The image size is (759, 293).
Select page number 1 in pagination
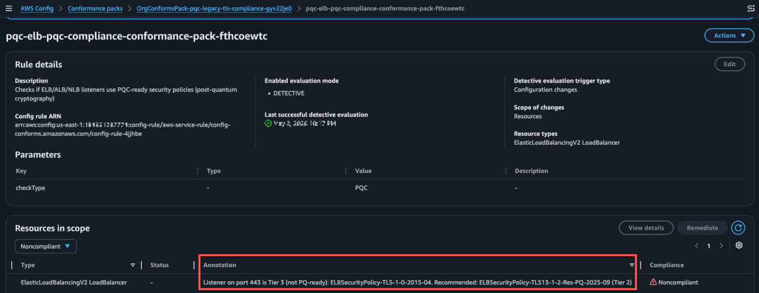point(709,246)
